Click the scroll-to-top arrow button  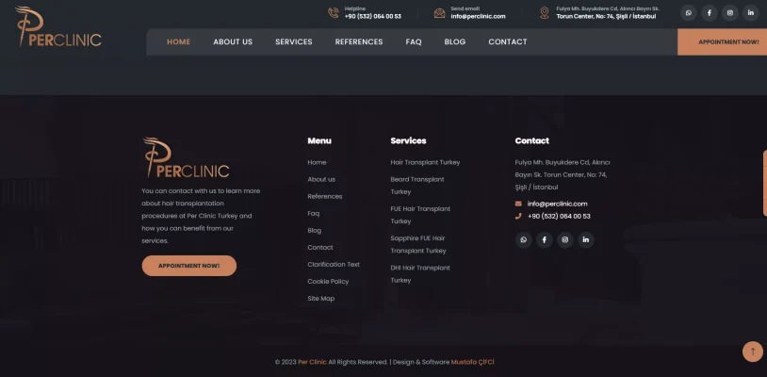pos(753,352)
